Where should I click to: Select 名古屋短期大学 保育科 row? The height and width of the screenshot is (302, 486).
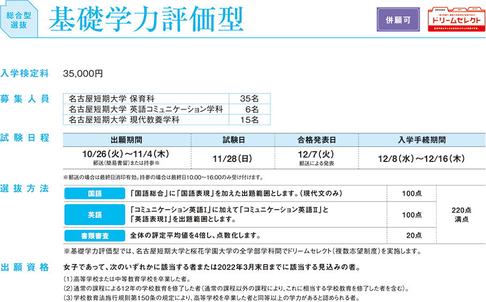coord(167,99)
